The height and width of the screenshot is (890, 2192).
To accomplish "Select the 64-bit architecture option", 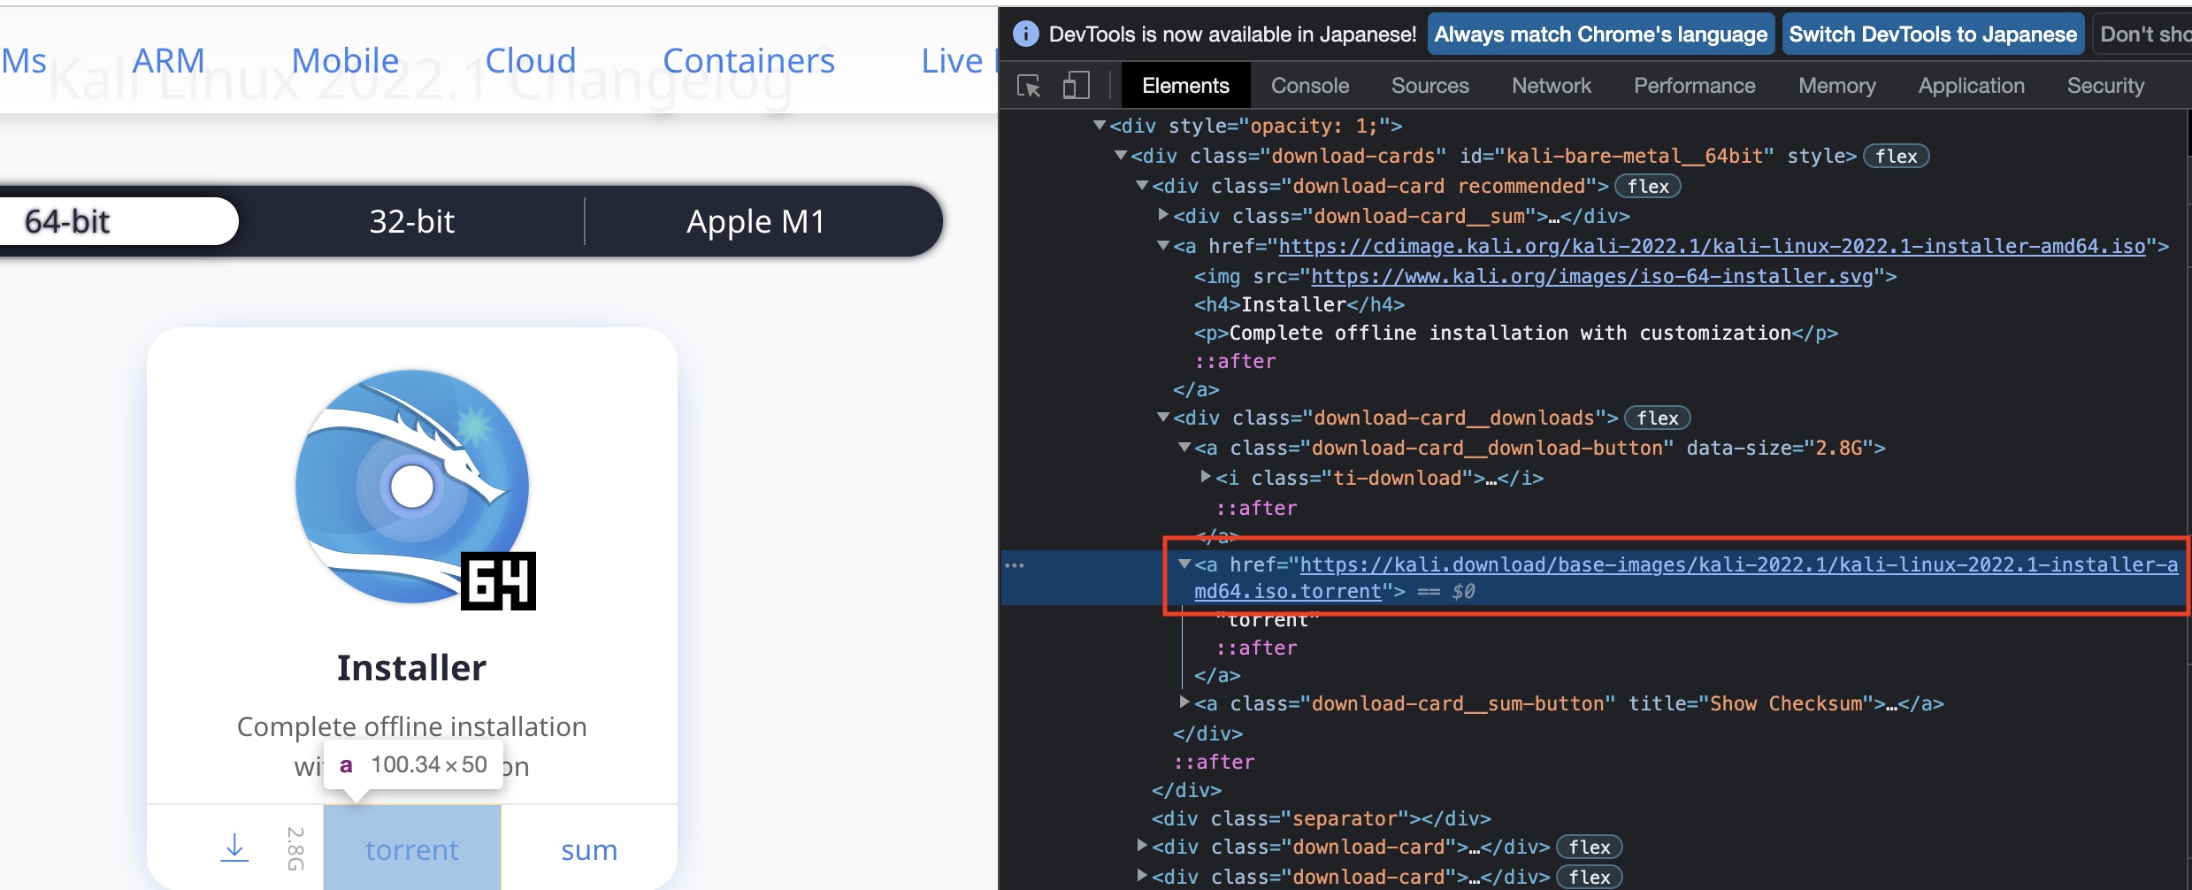I will pos(67,221).
